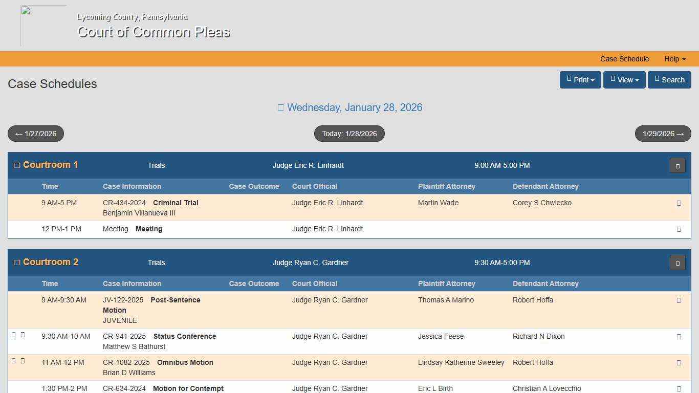Go to the previous day using the 1/27/2026 button

[36, 134]
